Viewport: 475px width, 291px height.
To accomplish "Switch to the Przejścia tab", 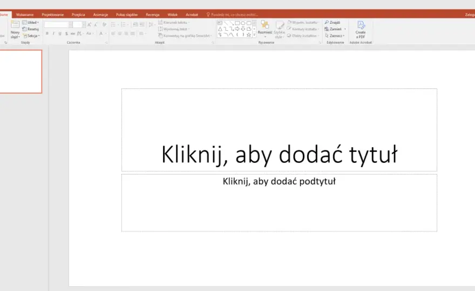I will tap(78, 15).
